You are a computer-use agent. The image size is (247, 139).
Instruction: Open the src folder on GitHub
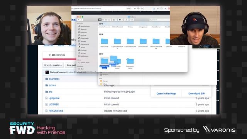pos(51,92)
